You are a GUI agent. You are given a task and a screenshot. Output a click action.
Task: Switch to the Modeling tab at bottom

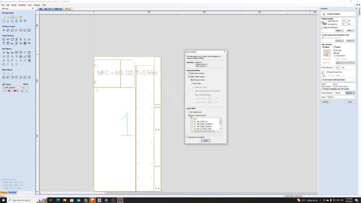coord(12,192)
